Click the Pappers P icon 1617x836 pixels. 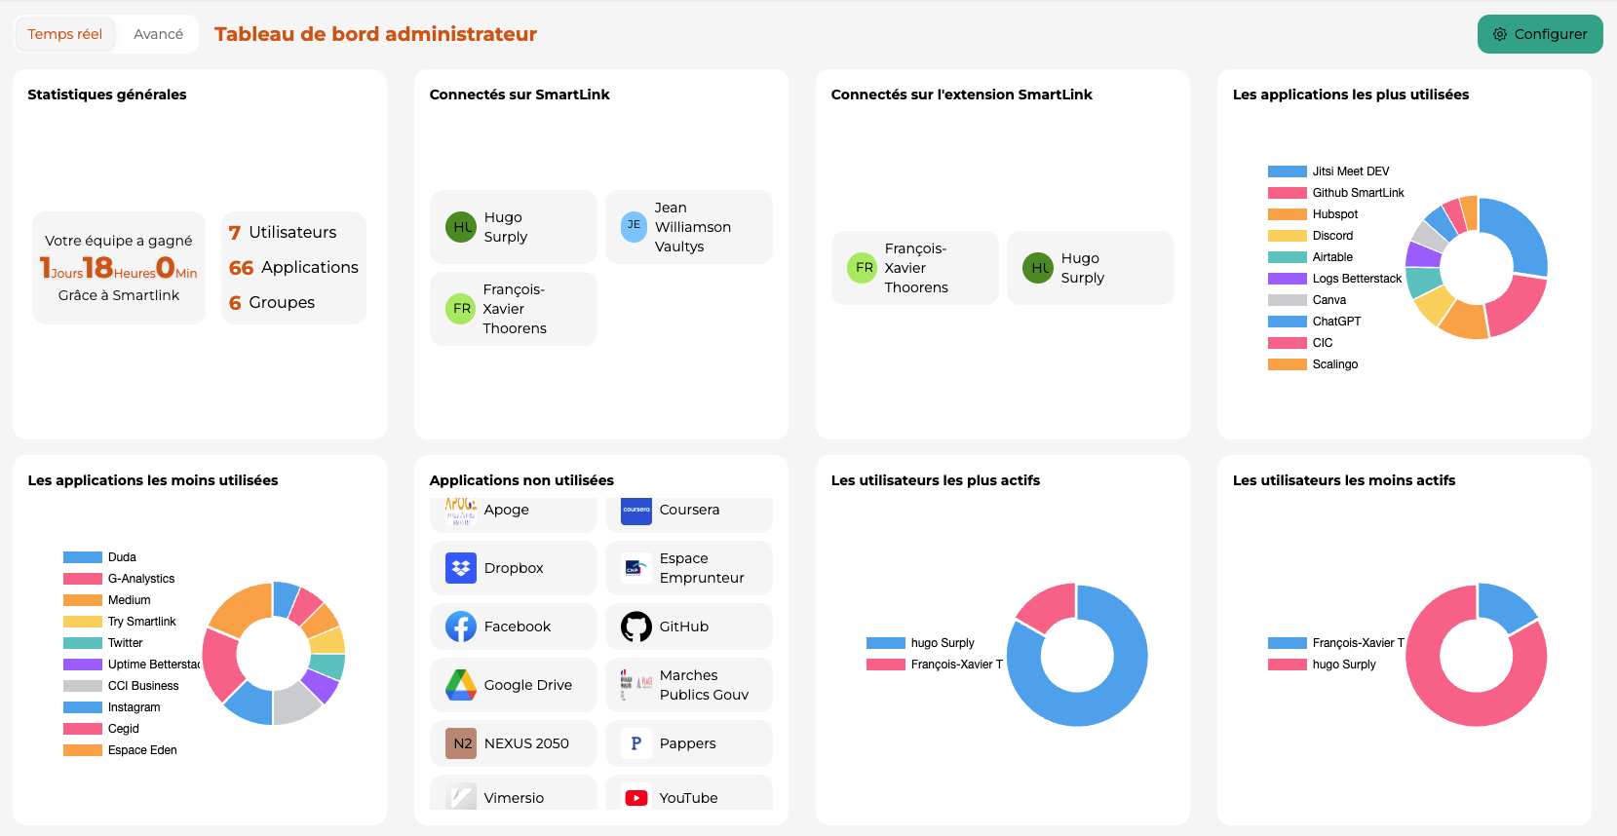pos(636,743)
